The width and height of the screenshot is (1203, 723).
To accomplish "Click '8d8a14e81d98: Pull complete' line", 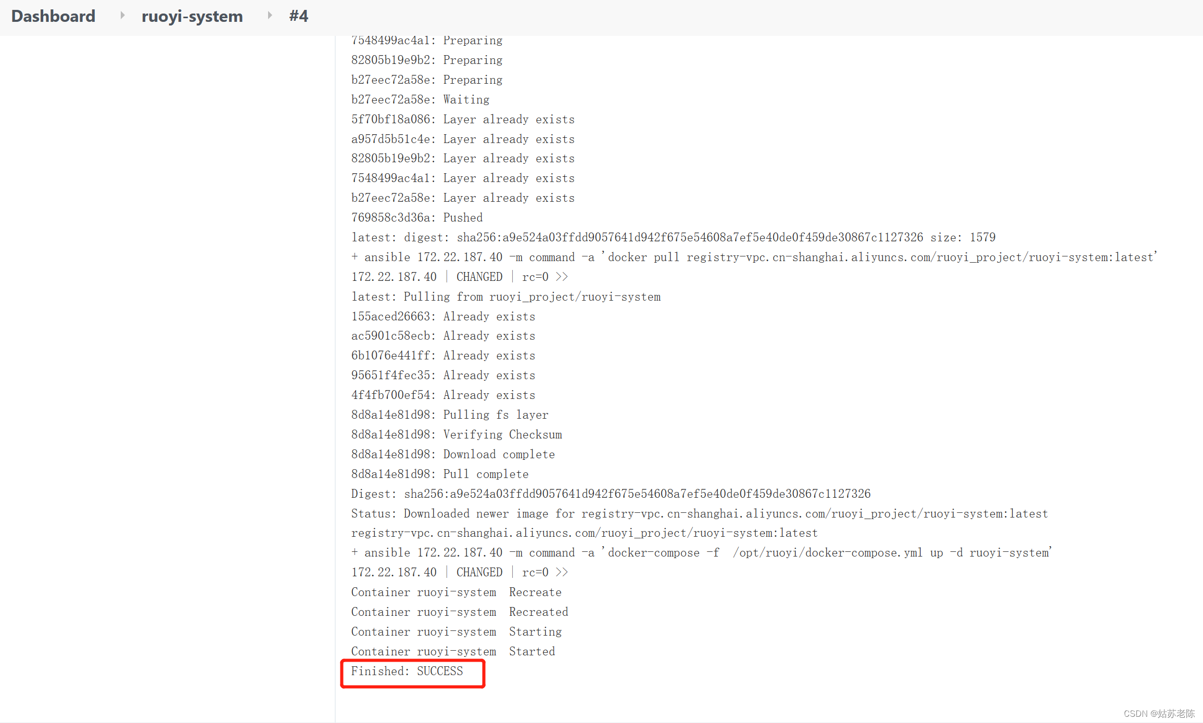I will tap(440, 474).
